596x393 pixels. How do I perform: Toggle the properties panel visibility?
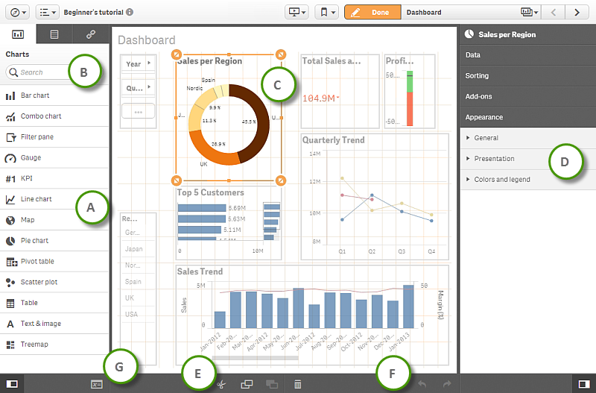[583, 384]
